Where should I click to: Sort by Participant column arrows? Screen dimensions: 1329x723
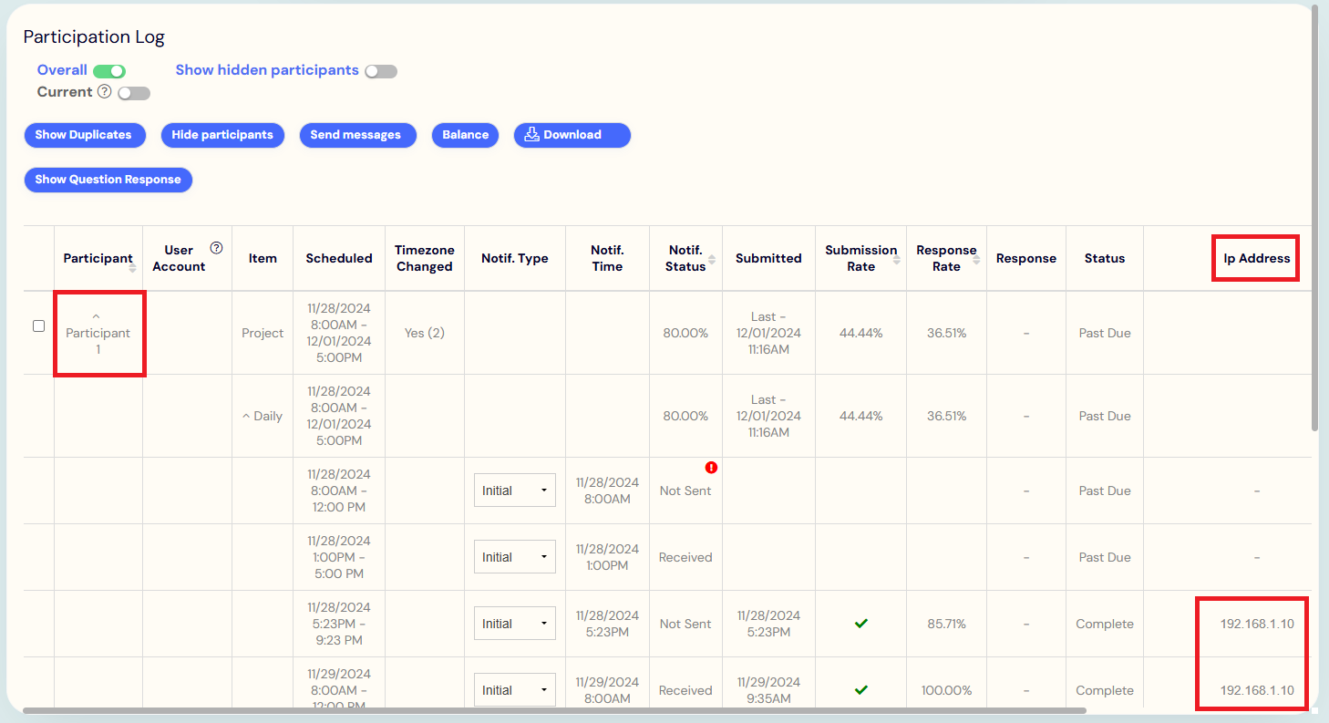(x=133, y=268)
